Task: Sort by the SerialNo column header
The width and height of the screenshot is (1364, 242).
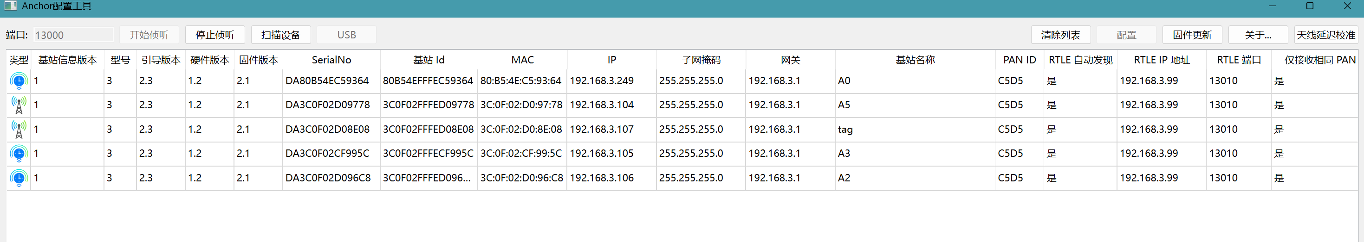Action: (x=331, y=60)
